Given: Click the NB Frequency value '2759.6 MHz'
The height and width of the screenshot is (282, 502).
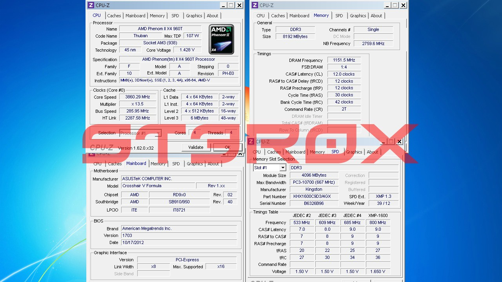Looking at the screenshot, I should coord(373,43).
